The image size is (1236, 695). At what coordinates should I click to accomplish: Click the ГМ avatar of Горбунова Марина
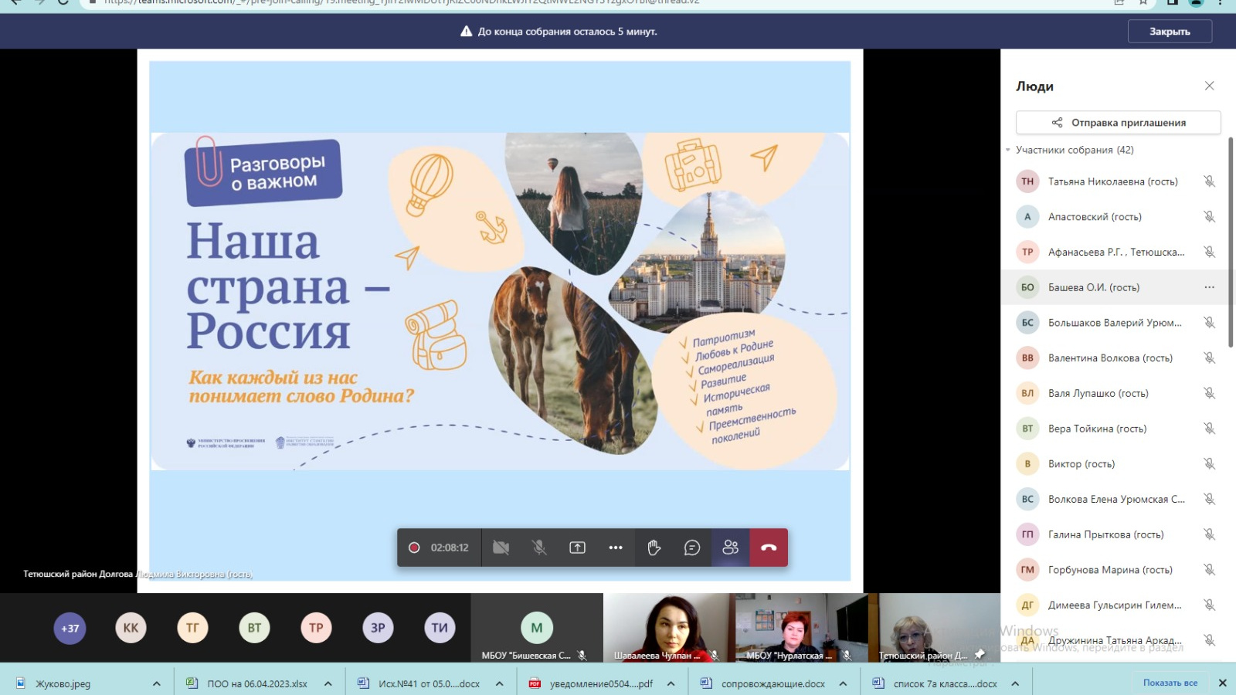[1027, 570]
